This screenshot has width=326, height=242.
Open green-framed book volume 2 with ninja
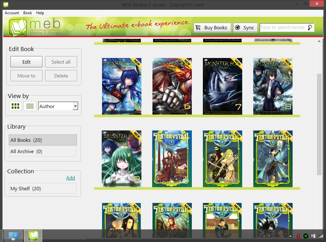(x=222, y=158)
